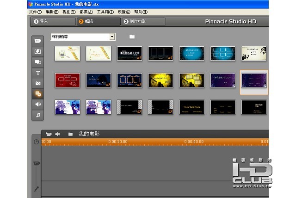The width and height of the screenshot is (296, 198).
Task: Open the video album camcorder tab
Action: (x=38, y=41)
